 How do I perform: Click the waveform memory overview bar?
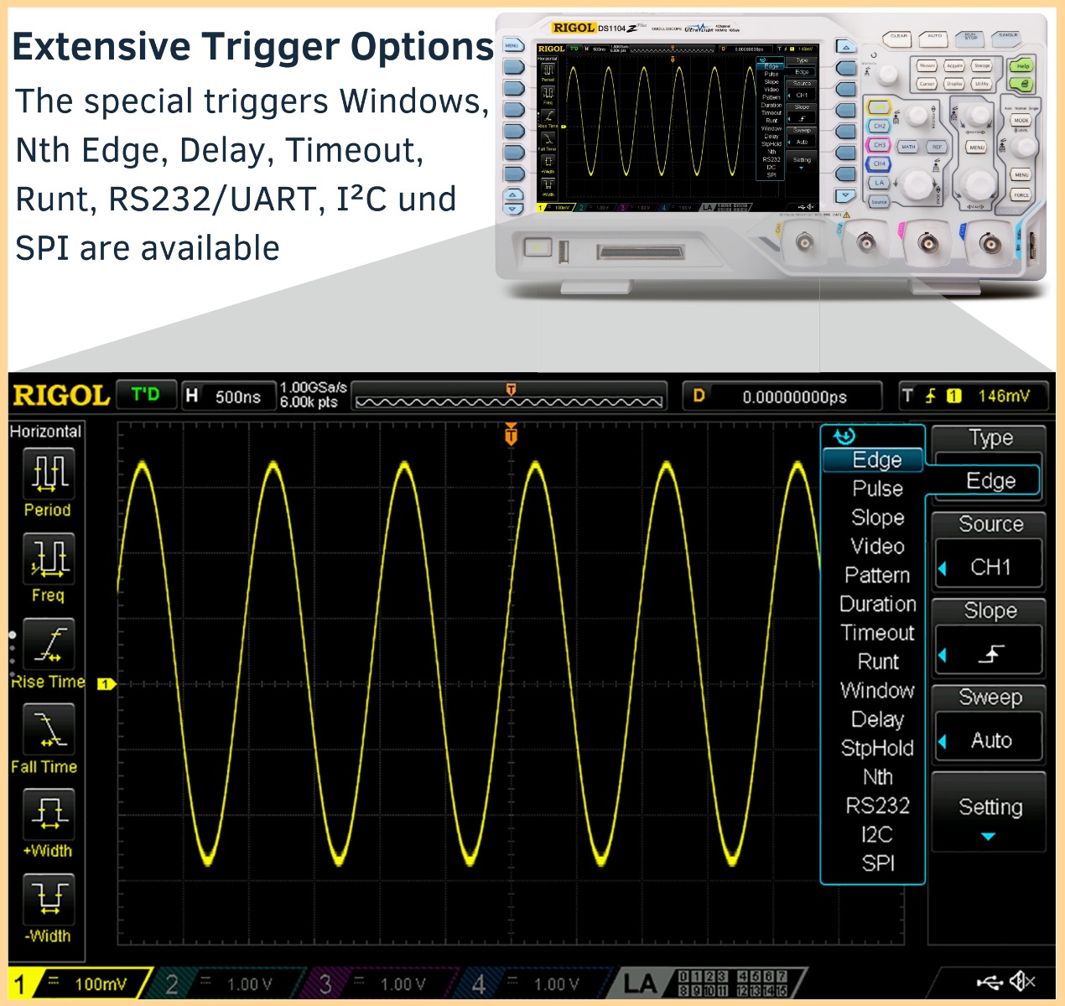[509, 397]
